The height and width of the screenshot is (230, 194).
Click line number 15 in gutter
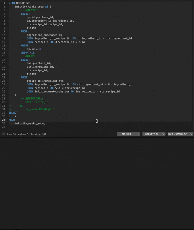(x=4, y=53)
